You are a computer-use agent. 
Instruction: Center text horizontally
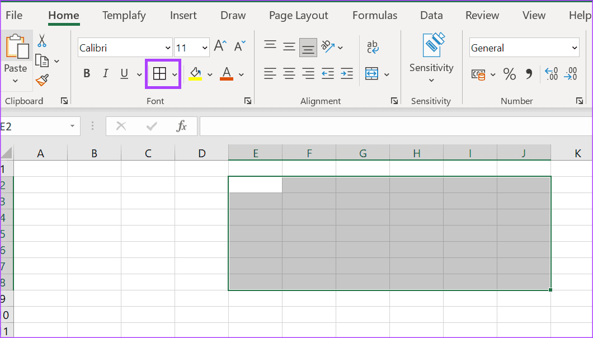pos(289,73)
